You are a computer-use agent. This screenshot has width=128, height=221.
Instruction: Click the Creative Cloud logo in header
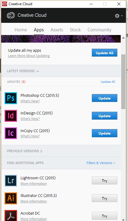pyautogui.click(x=11, y=15)
